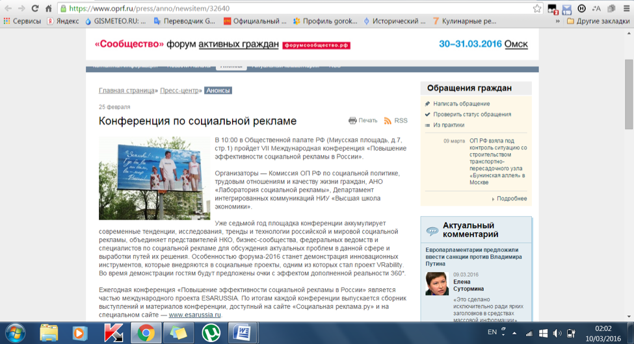The height and width of the screenshot is (344, 634).
Task: Click the speech bubble icon beside Актуальный комментарий
Action: [432, 231]
